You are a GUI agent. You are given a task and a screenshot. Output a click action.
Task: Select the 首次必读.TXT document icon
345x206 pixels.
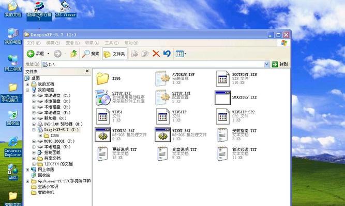(222, 153)
